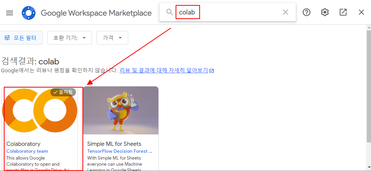This screenshot has width=371, height=171.
Task: Click the 검색결과: colab heading
Action: pyautogui.click(x=30, y=62)
